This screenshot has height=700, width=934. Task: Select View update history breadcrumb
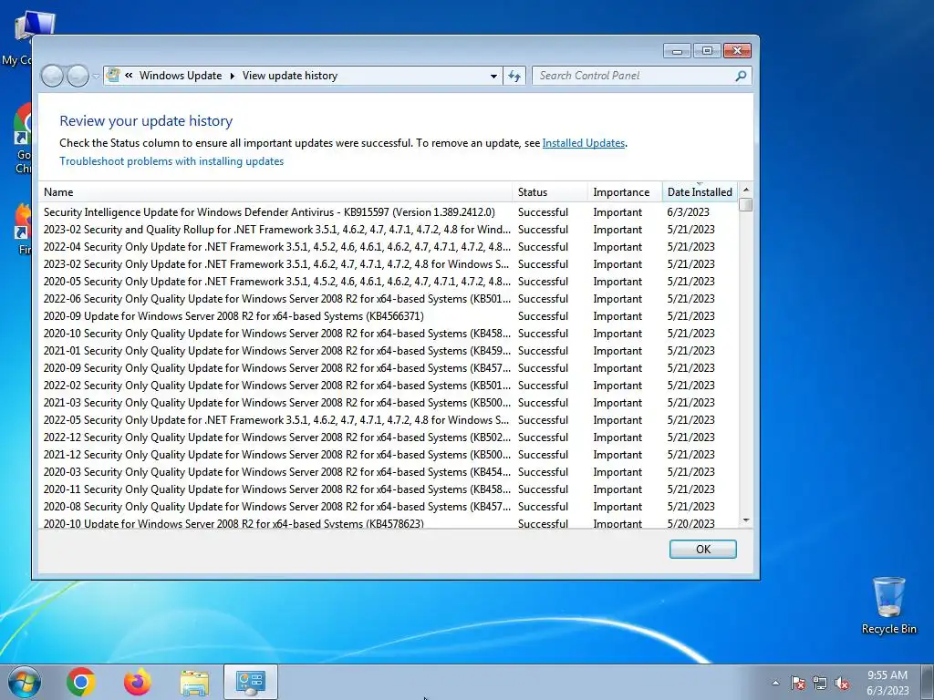click(x=290, y=76)
